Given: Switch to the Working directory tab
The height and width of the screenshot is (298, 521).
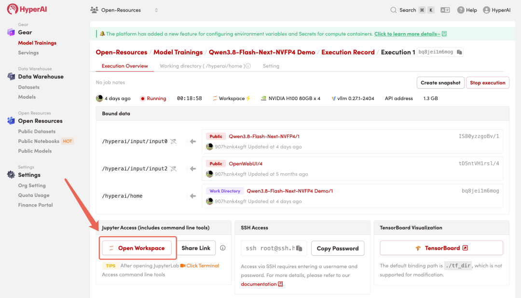Looking at the screenshot, I should tap(202, 66).
